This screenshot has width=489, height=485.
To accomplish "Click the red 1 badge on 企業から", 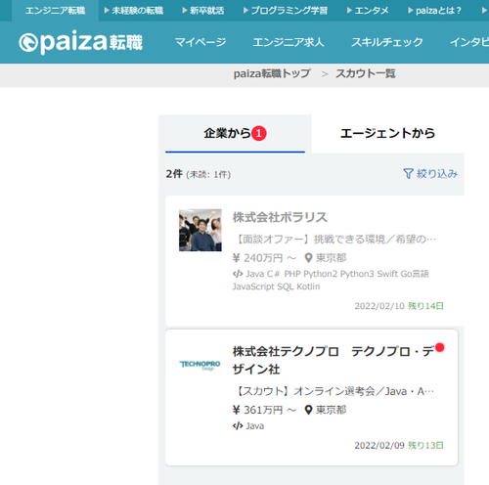I will (259, 133).
